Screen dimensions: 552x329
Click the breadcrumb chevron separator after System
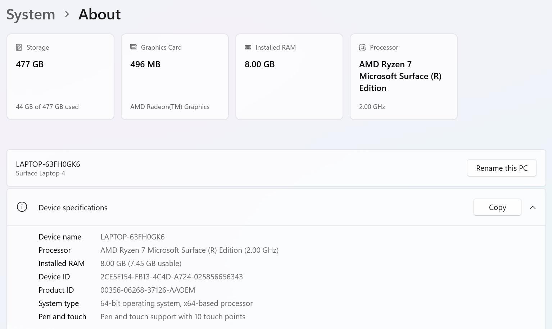click(67, 14)
